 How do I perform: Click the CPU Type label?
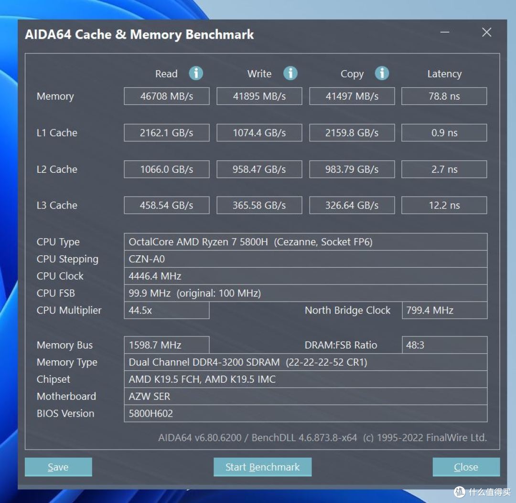tap(58, 242)
